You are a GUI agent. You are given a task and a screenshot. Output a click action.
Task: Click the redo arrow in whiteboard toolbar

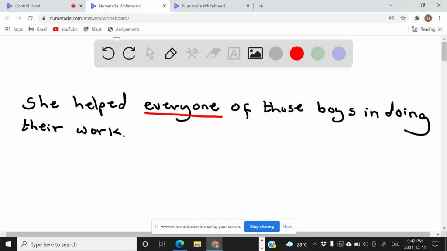(x=129, y=54)
